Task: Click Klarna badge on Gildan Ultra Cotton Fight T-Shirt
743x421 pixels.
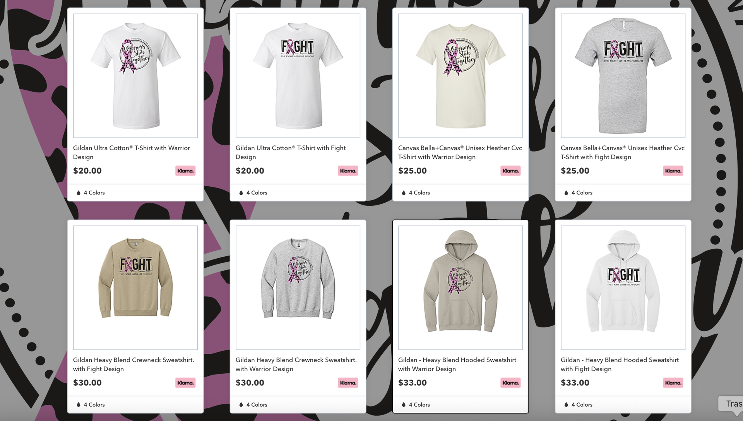Action: pyautogui.click(x=348, y=171)
